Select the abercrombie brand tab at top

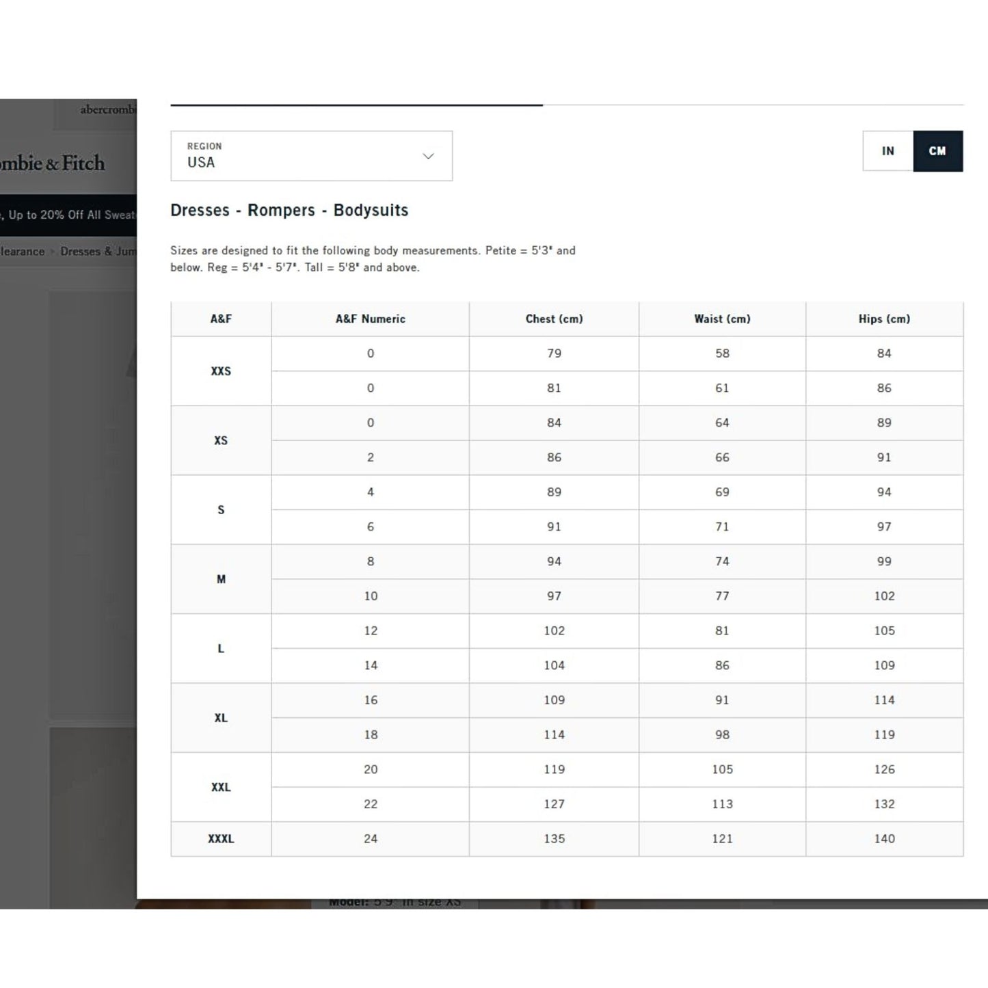(x=107, y=110)
